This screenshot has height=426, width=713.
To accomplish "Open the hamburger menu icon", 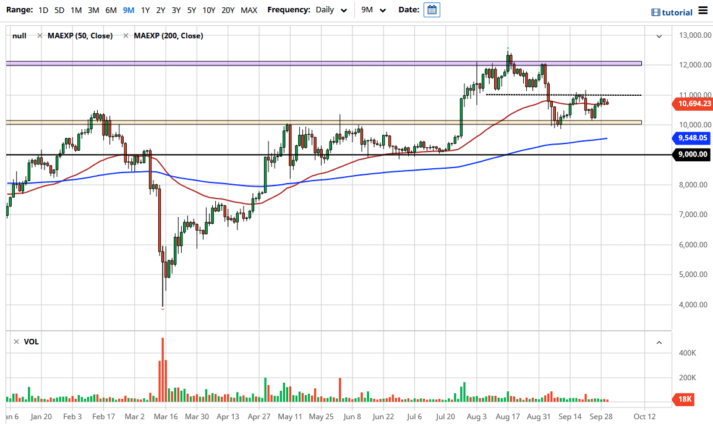I will tap(703, 10).
